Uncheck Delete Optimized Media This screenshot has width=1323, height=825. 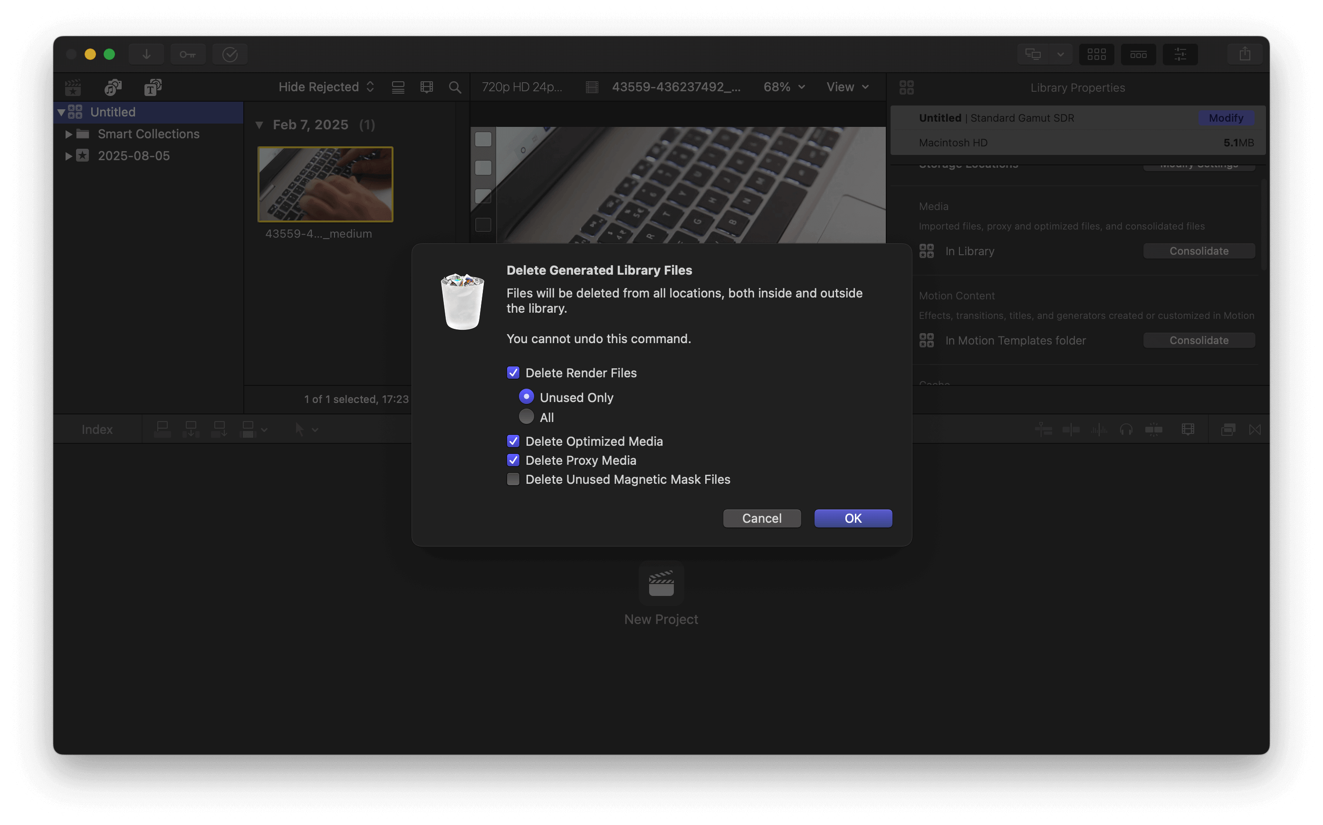click(513, 441)
